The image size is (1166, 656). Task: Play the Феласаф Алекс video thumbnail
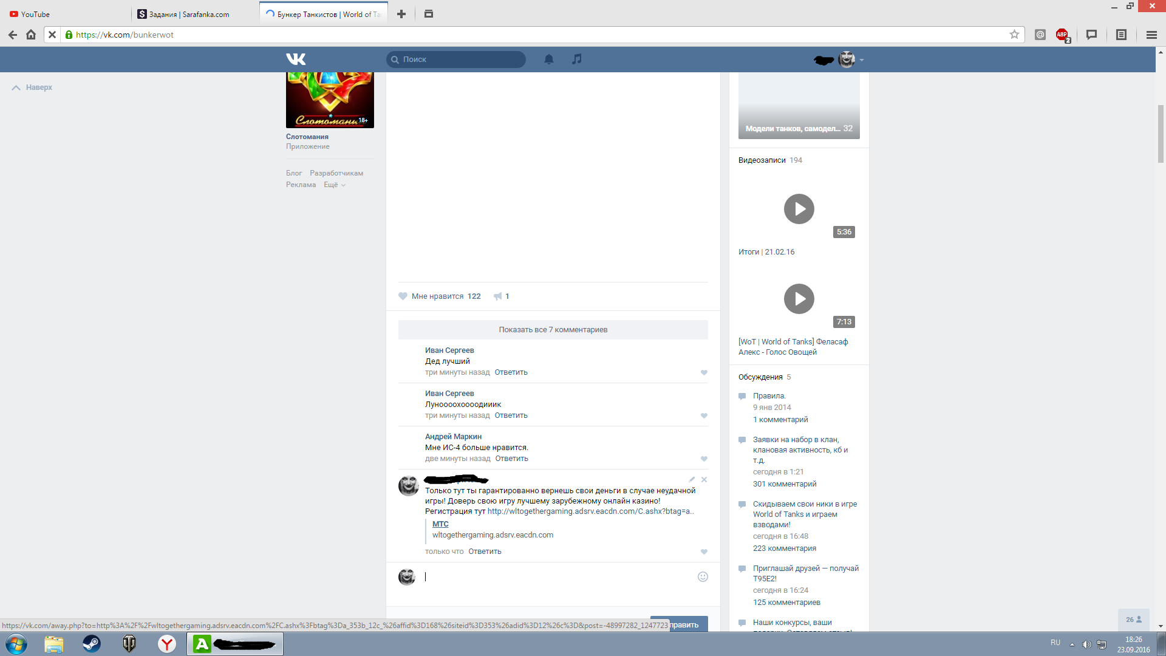point(799,299)
